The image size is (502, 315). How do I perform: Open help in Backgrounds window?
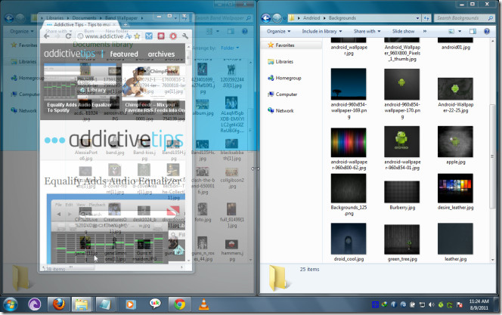pyautogui.click(x=487, y=31)
